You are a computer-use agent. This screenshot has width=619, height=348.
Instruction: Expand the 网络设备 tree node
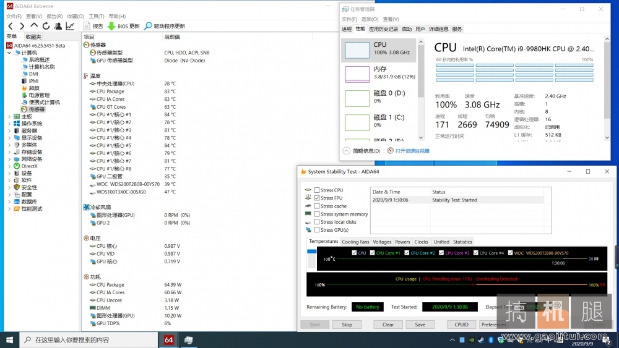pyautogui.click(x=9, y=159)
